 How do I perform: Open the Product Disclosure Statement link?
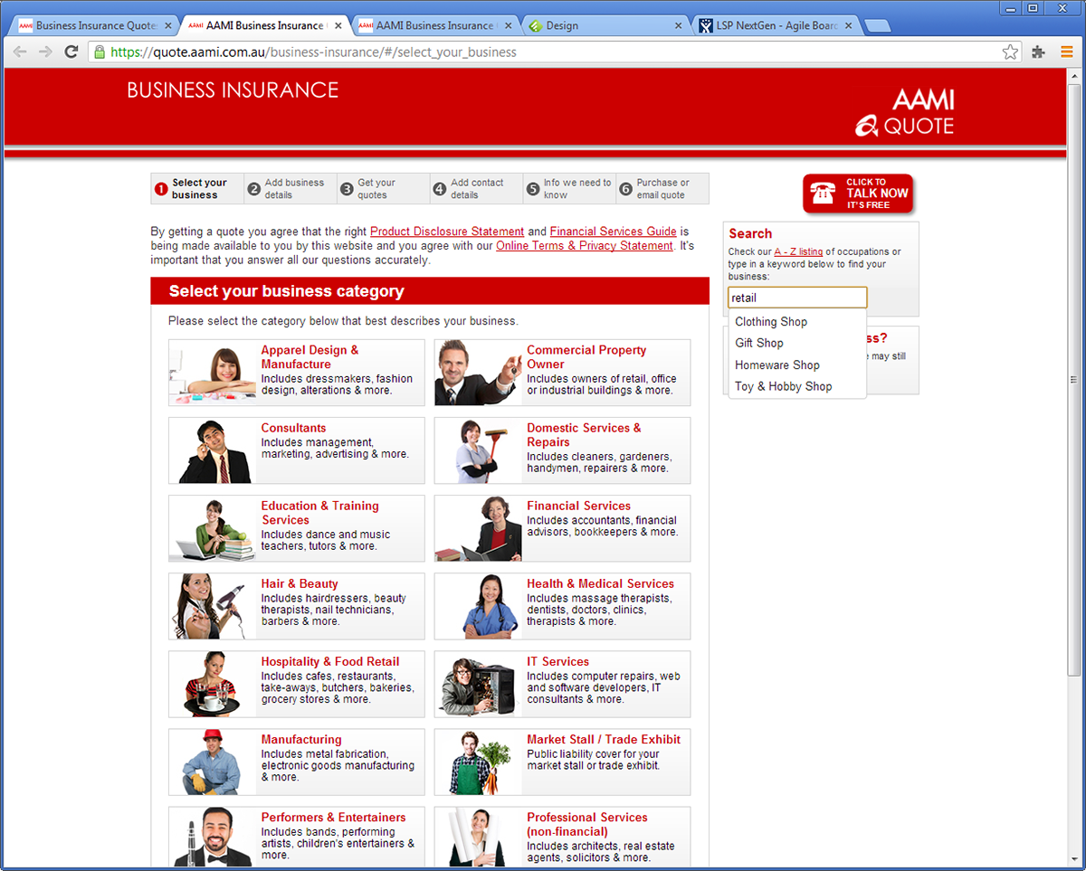pos(447,232)
